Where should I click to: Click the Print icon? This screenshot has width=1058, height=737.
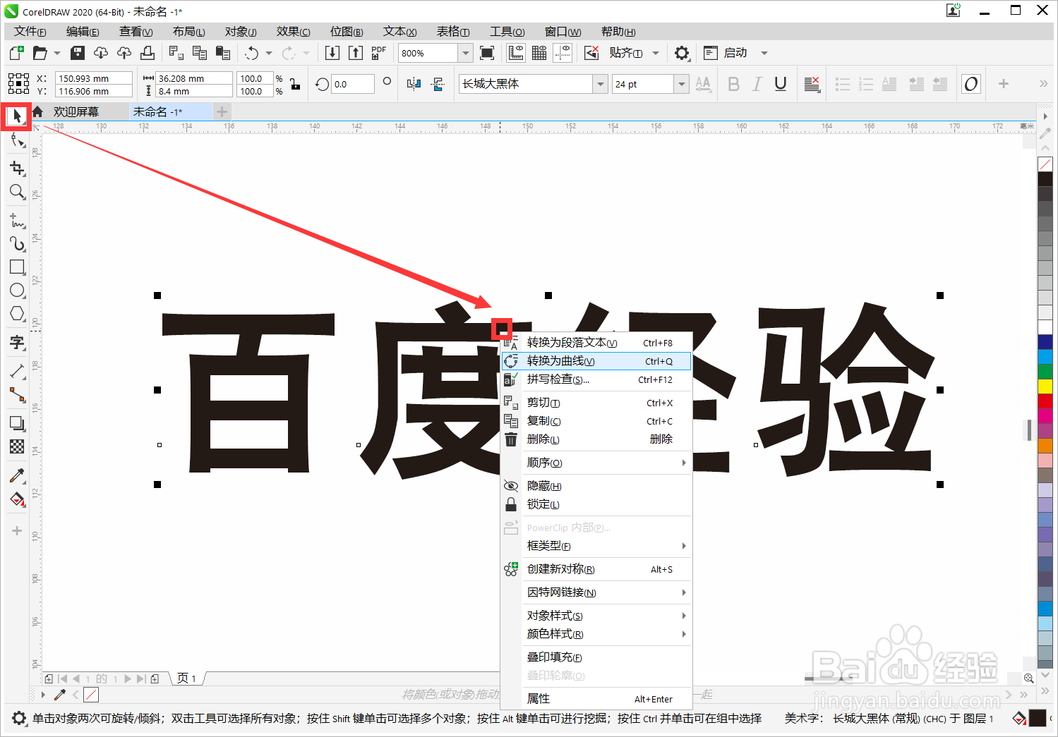coord(148,53)
